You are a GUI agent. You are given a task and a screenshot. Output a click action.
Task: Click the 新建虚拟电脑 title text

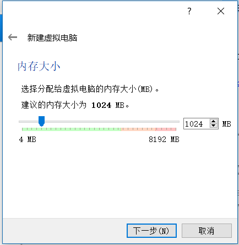click(x=52, y=38)
